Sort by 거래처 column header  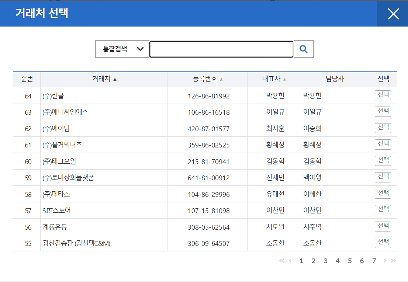(x=104, y=79)
